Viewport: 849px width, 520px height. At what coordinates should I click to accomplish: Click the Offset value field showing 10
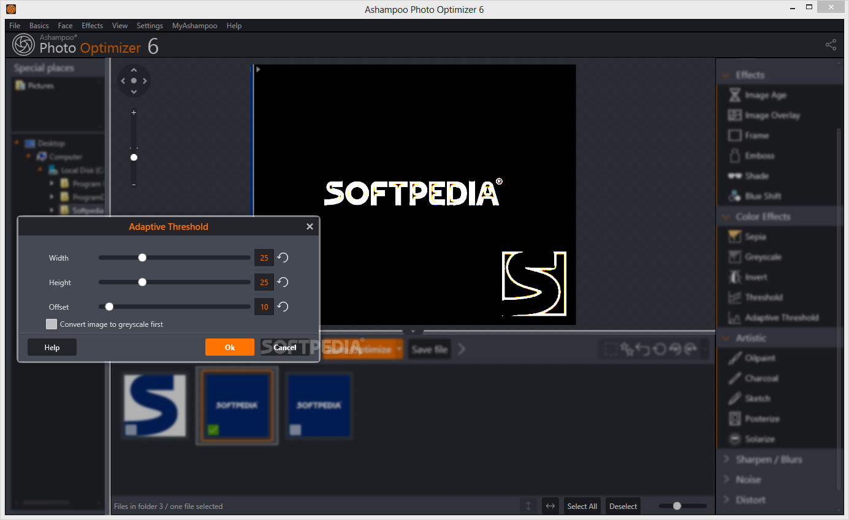[264, 307]
